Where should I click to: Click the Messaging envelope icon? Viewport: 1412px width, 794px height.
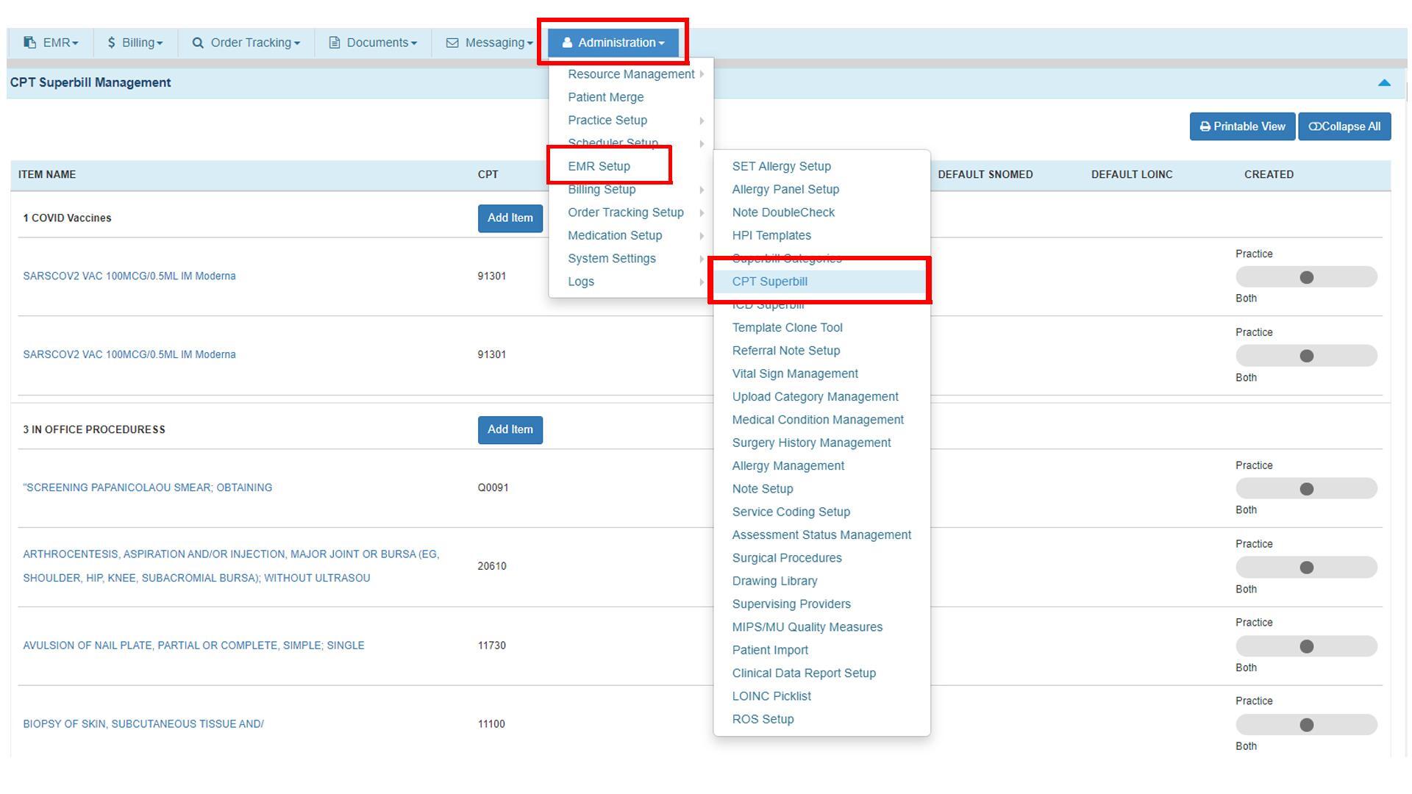pos(452,43)
